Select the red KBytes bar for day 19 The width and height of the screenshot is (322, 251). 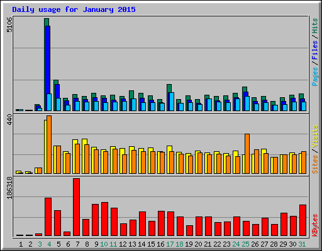pyautogui.click(x=189, y=230)
